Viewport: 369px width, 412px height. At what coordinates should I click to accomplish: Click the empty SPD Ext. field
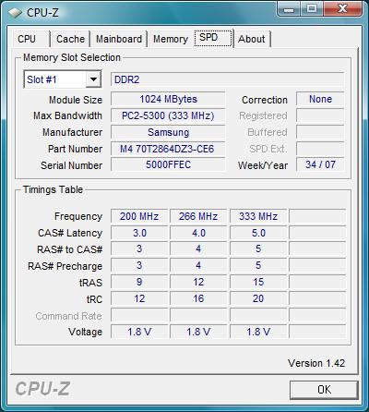coord(320,149)
